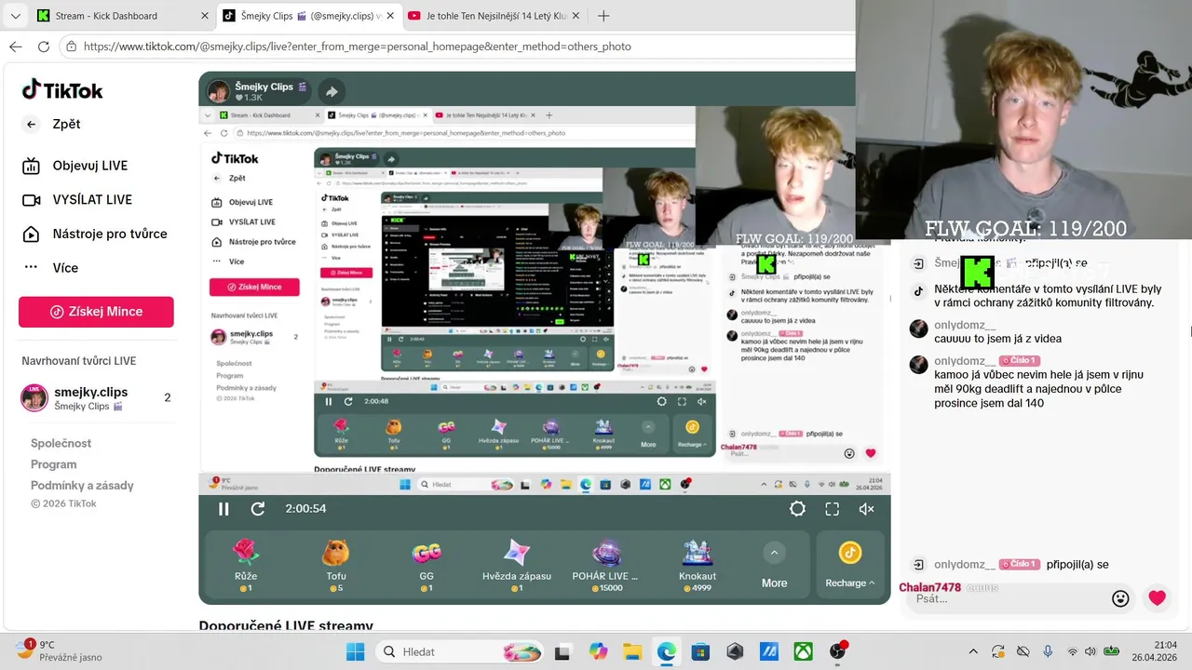Send the POHÁR LIVE gift
The height and width of the screenshot is (670, 1192).
tap(607, 566)
